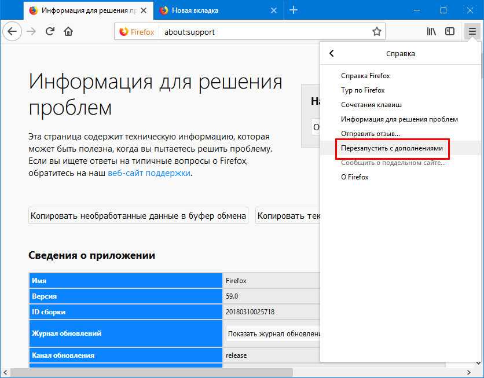Open the Library icon in toolbar

tap(431, 32)
